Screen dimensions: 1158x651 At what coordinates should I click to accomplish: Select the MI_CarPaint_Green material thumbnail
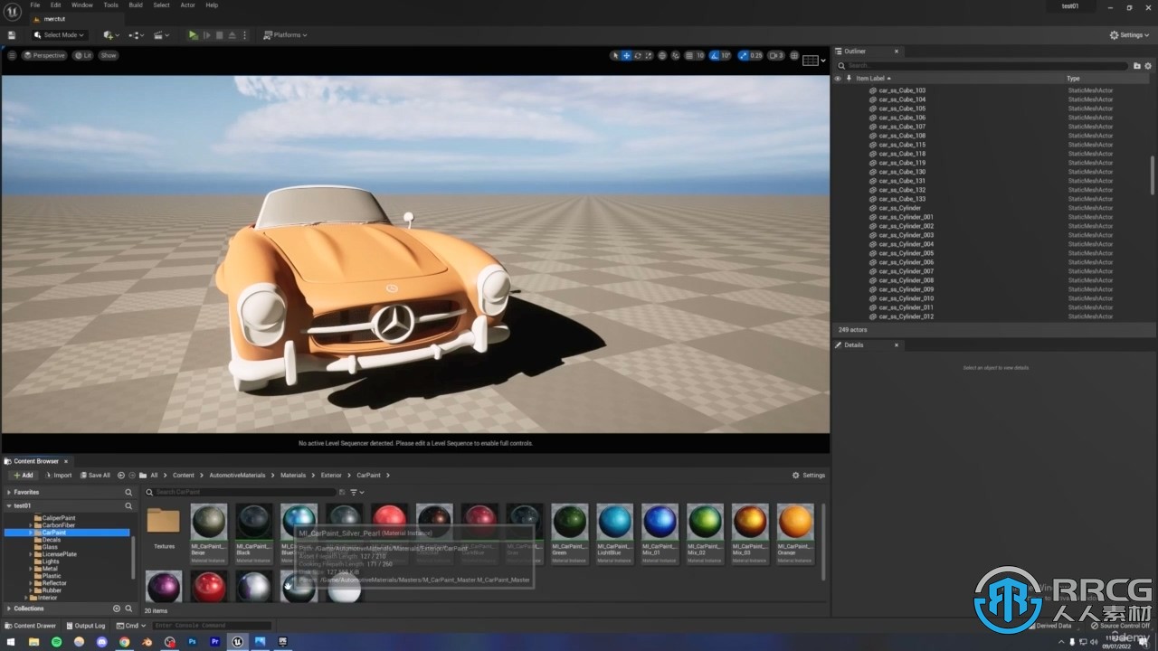point(570,533)
